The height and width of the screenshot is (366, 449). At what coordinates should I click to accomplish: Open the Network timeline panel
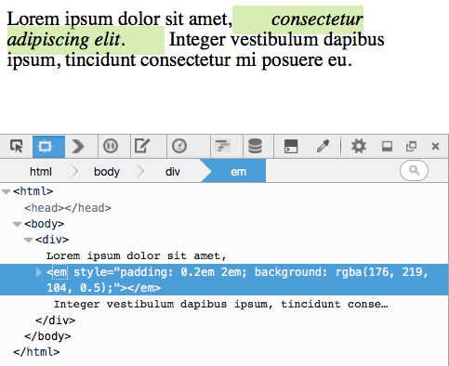coord(223,146)
